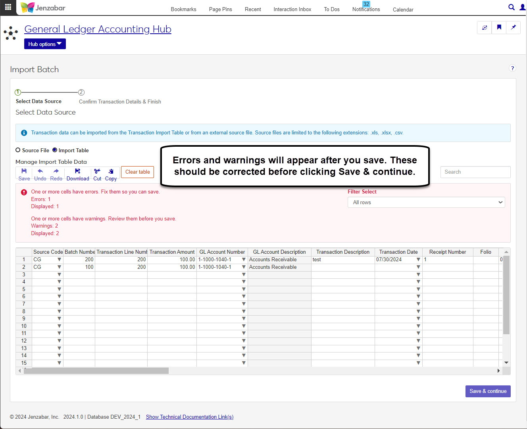The image size is (527, 429).
Task: Open the Filter Select All rows dropdown
Action: point(426,202)
